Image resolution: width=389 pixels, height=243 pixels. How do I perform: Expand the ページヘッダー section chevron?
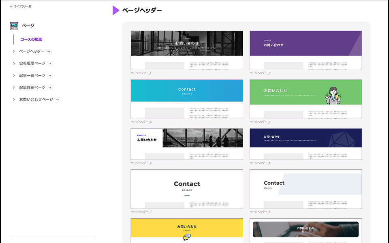click(13, 51)
